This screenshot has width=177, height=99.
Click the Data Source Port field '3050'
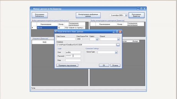point(79,39)
